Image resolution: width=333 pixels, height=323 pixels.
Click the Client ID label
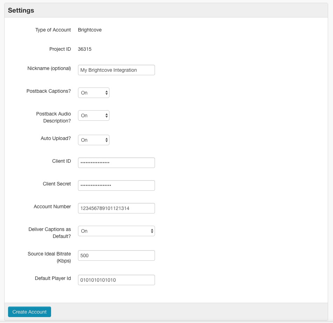pos(61,161)
